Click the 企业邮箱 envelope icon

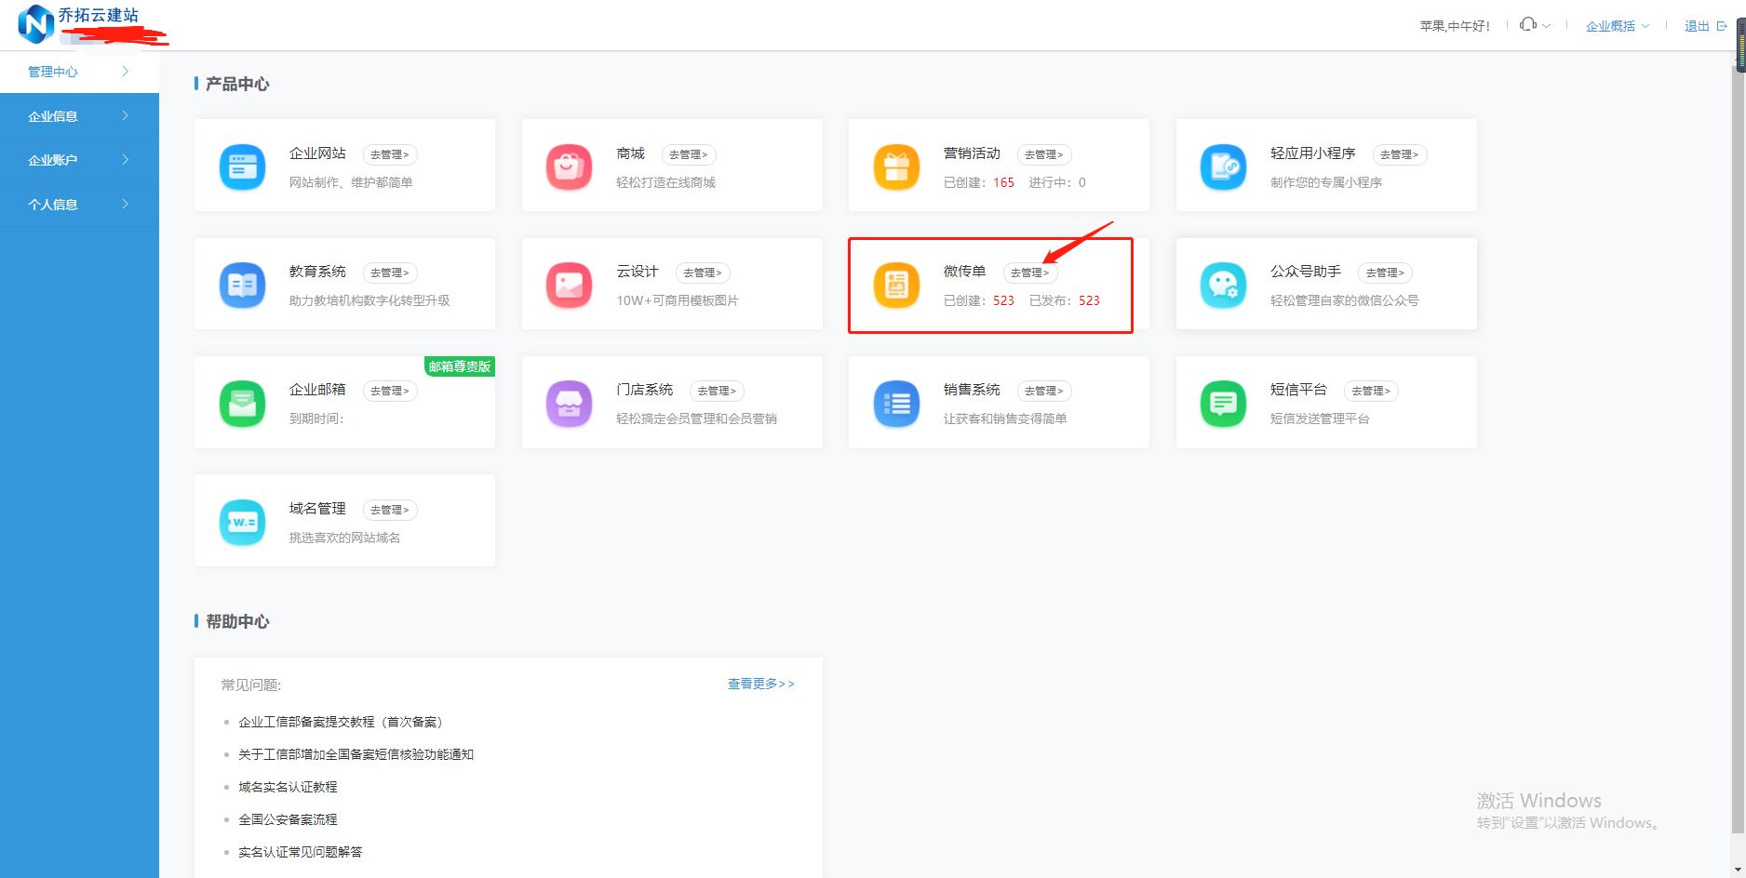click(242, 404)
